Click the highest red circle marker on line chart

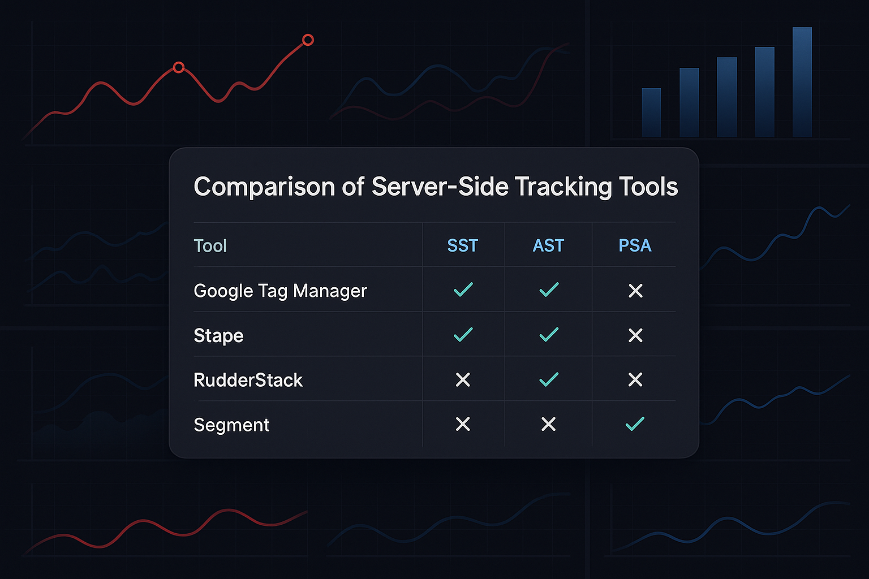point(308,40)
